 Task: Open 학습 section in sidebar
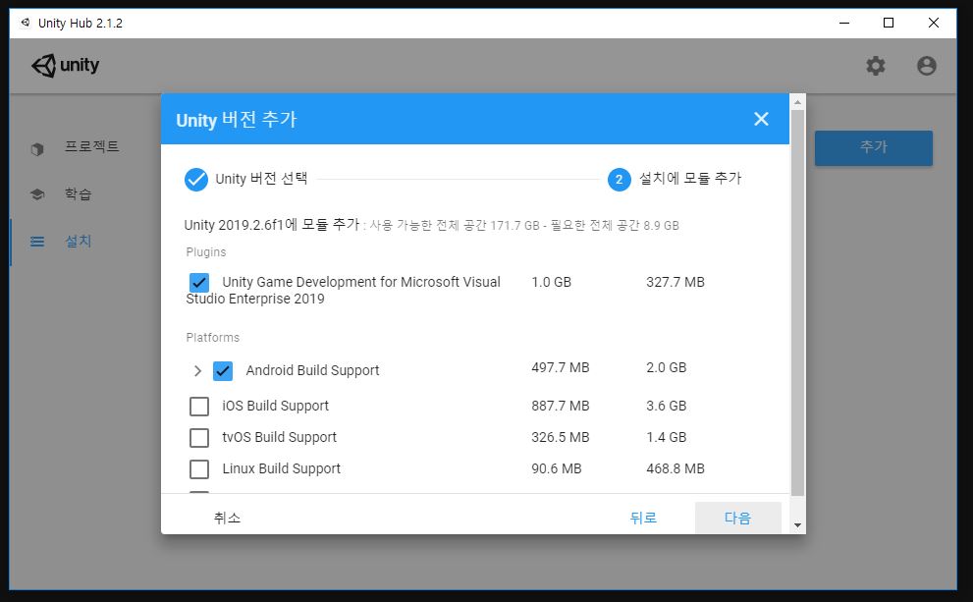click(79, 194)
